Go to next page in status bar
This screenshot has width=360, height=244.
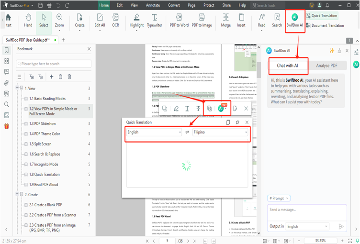188,241
